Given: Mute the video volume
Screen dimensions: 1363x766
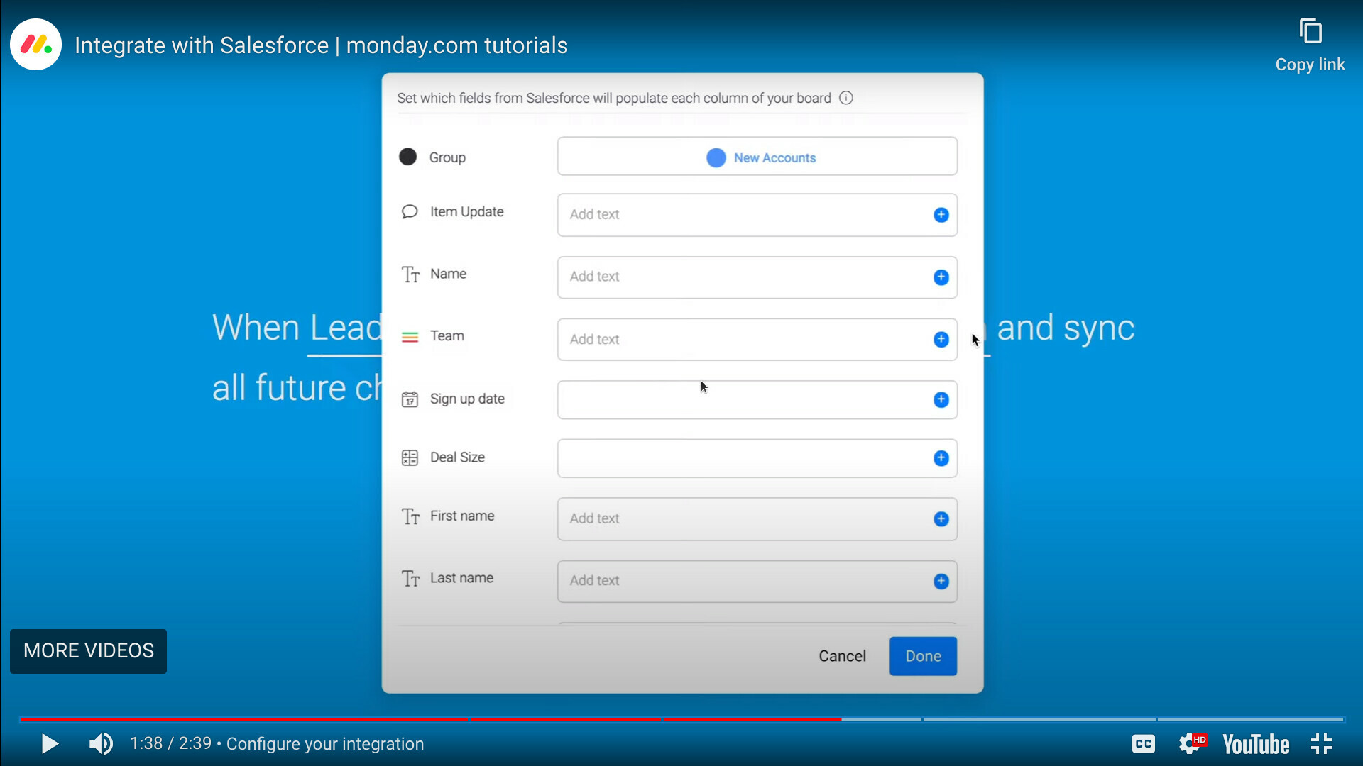Looking at the screenshot, I should (101, 743).
